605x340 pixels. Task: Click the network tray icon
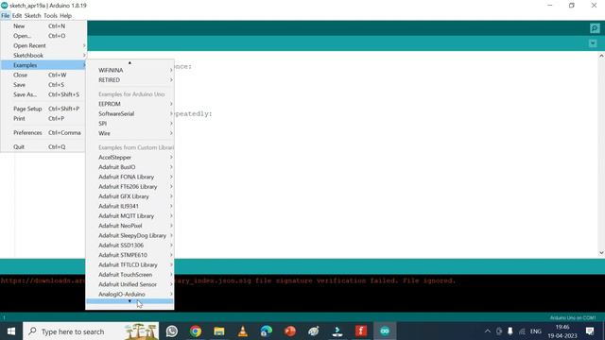[x=522, y=331]
